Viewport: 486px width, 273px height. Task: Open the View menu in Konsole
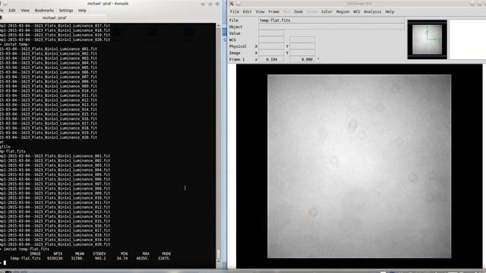tap(25, 10)
